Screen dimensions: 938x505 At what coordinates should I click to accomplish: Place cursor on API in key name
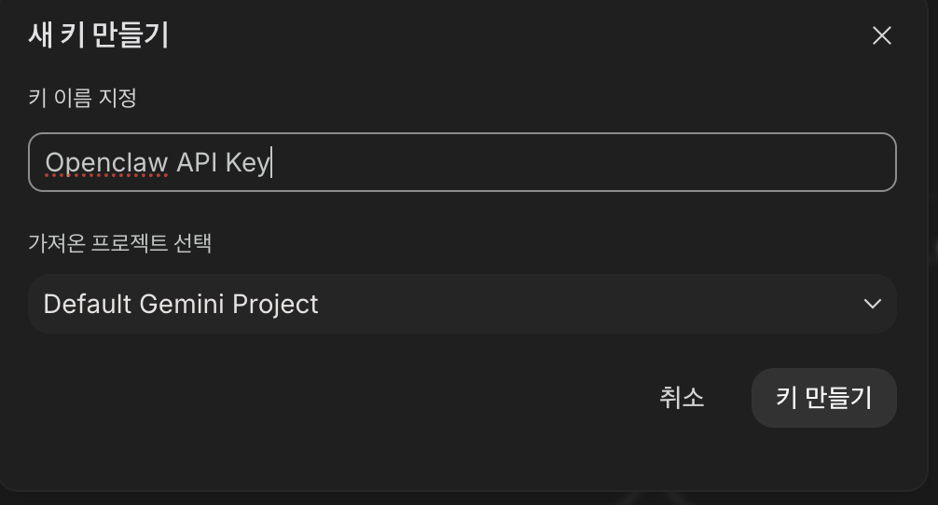click(x=196, y=162)
